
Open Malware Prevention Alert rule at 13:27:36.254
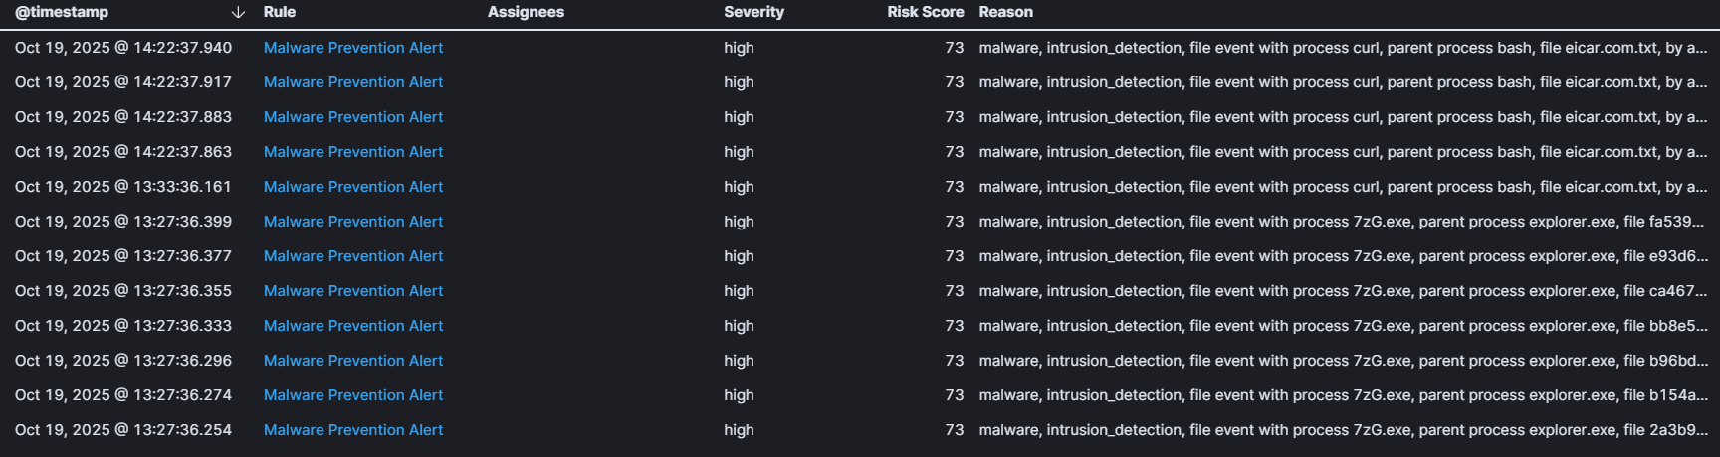point(353,430)
